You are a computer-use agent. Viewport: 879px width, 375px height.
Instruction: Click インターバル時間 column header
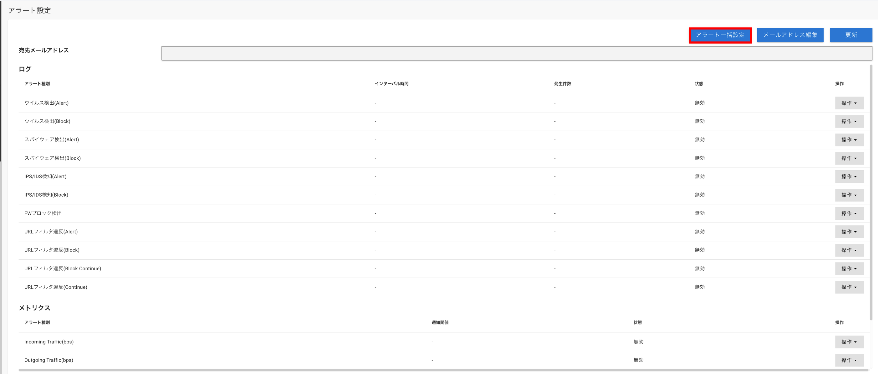pyautogui.click(x=391, y=84)
